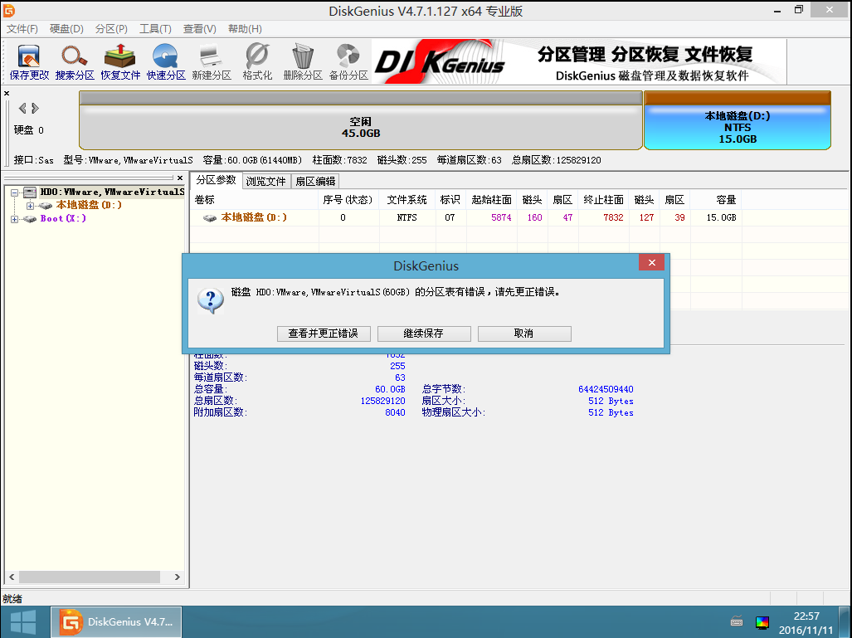
Task: Click the Boot(X:) drive icon in tree
Action: pos(30,218)
